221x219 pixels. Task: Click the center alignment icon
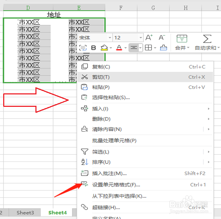pyautogui.click(x=134, y=48)
